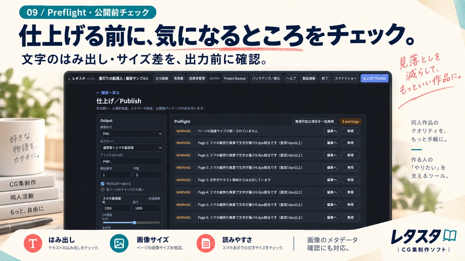Image resolution: width=465 pixels, height=261 pixels.
Task: Click the 桁数 input field
Action: pyautogui.click(x=148, y=175)
